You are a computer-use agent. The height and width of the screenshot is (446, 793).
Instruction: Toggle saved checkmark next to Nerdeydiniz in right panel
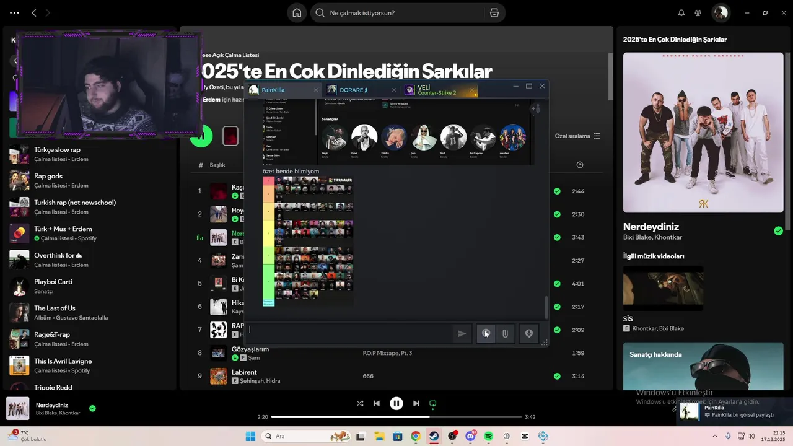[778, 231]
